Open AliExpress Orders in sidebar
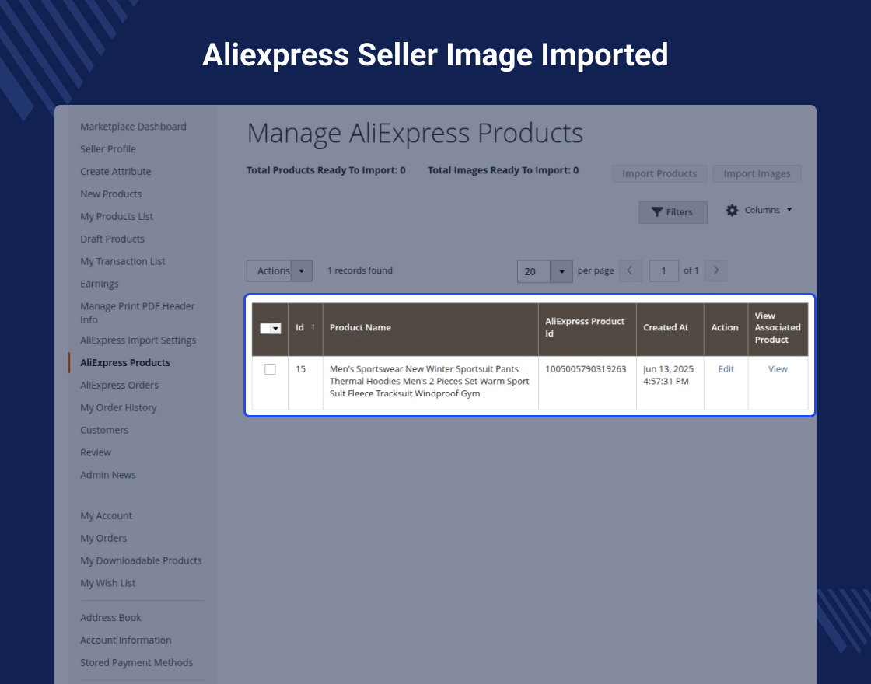 click(120, 385)
